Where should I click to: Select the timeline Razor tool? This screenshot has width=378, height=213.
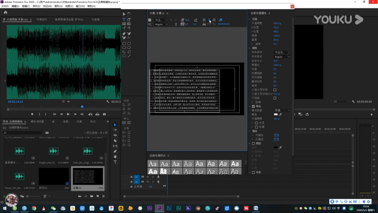115,141
